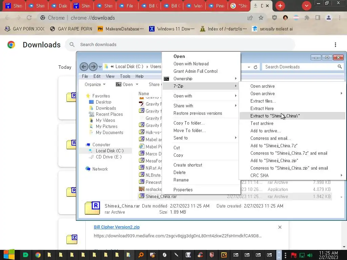Viewport: 347px width, 260px height.
Task: Open the volume speaker in the system tray
Action: [x=310, y=255]
